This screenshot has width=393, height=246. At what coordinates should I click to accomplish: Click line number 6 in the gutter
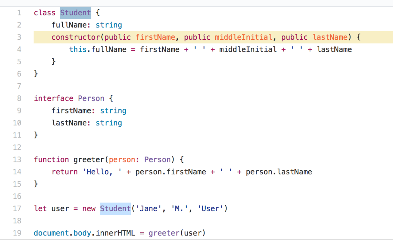[19, 74]
